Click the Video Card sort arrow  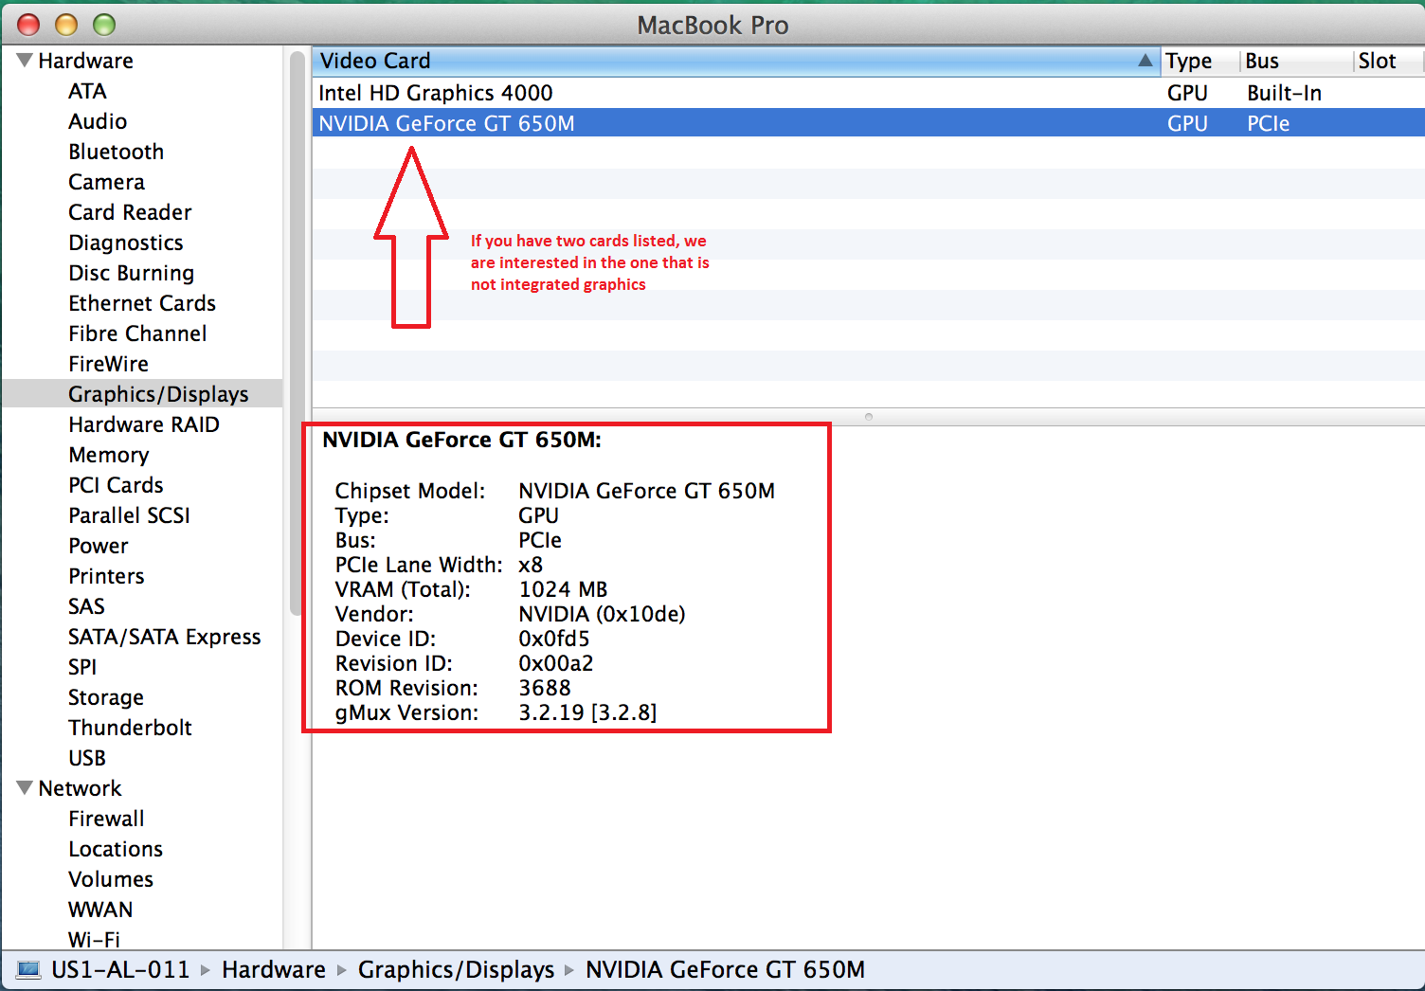pyautogui.click(x=1145, y=61)
